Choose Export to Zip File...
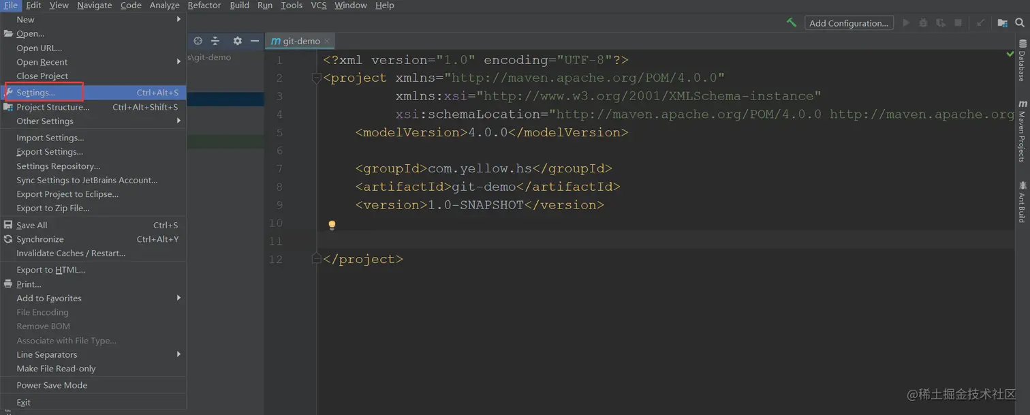1030x415 pixels. [x=93, y=208]
